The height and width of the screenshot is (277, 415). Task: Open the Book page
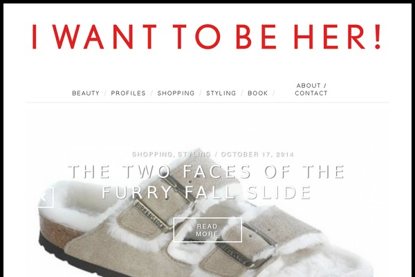click(258, 93)
